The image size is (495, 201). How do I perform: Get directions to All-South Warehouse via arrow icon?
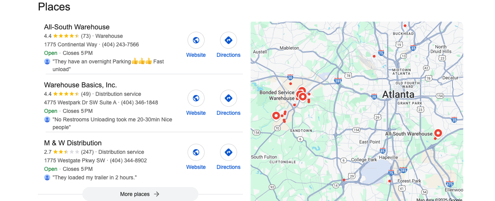click(229, 40)
